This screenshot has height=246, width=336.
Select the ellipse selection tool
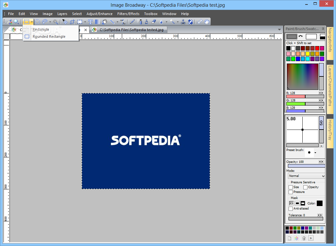pyautogui.click(x=37, y=21)
